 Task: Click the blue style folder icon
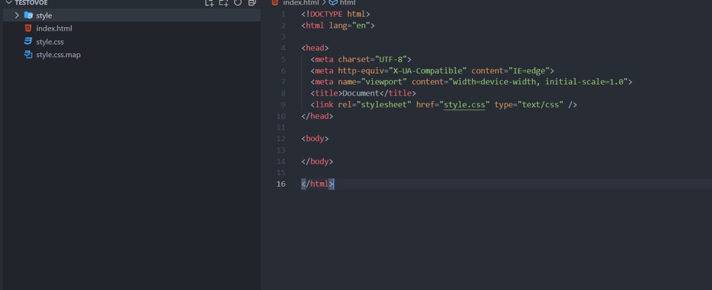[28, 15]
